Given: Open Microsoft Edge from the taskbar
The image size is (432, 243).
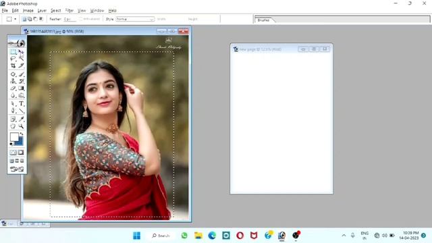Looking at the screenshot, I should 212,236.
